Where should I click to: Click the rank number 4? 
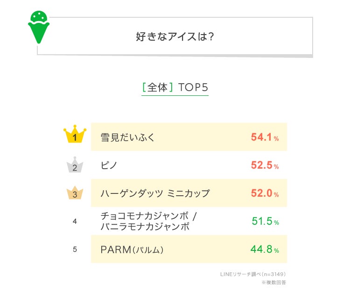point(75,221)
